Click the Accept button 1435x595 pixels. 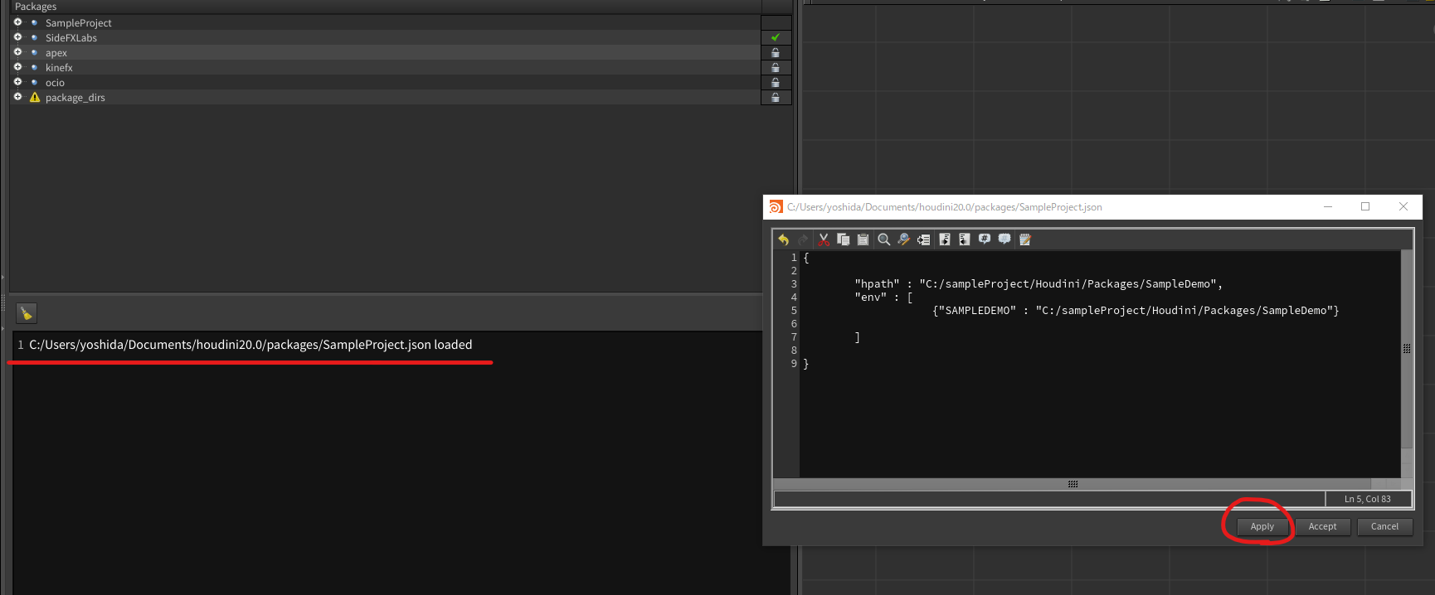point(1322,526)
